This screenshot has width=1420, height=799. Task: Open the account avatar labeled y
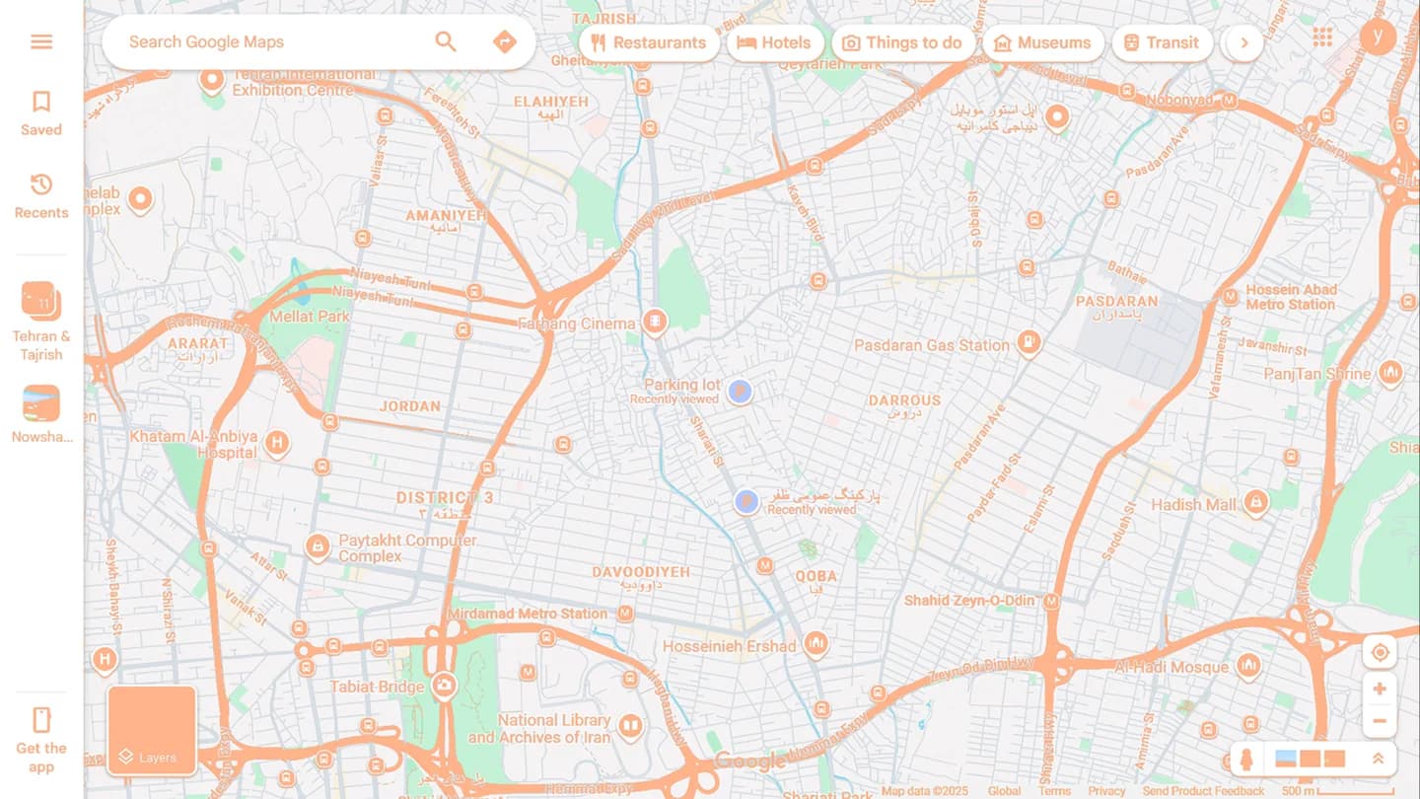[1378, 37]
